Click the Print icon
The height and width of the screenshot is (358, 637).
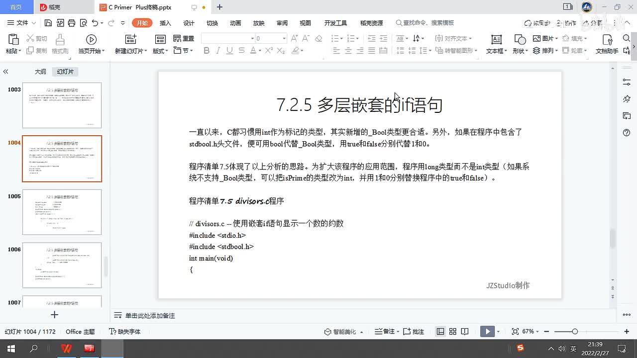(71, 23)
